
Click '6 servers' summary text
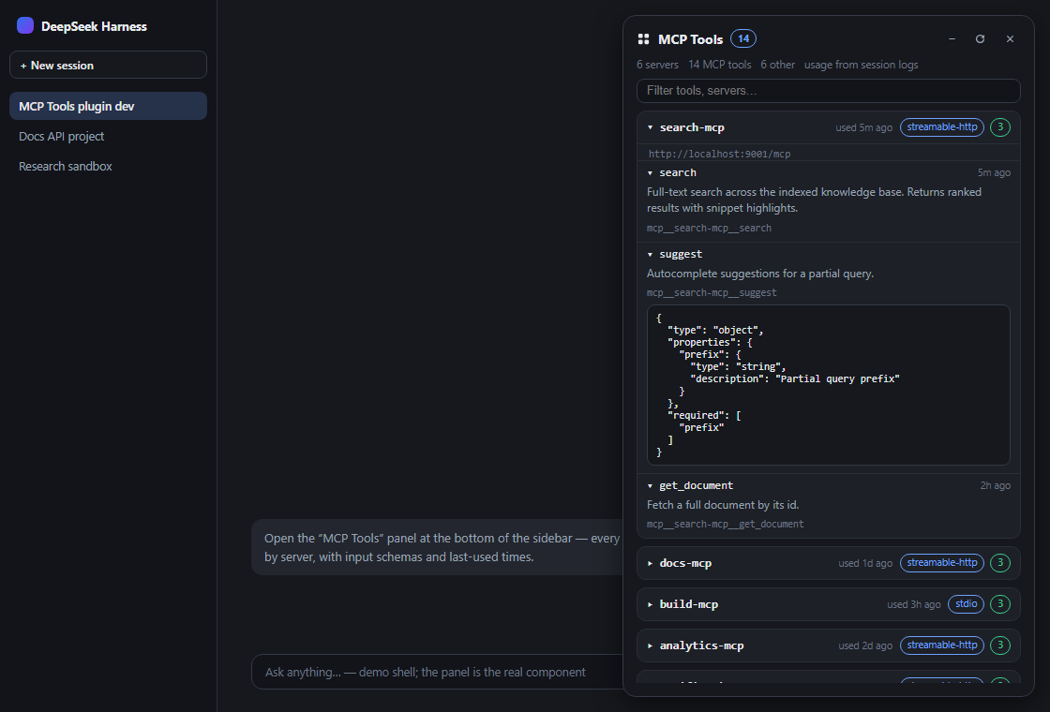coord(657,65)
